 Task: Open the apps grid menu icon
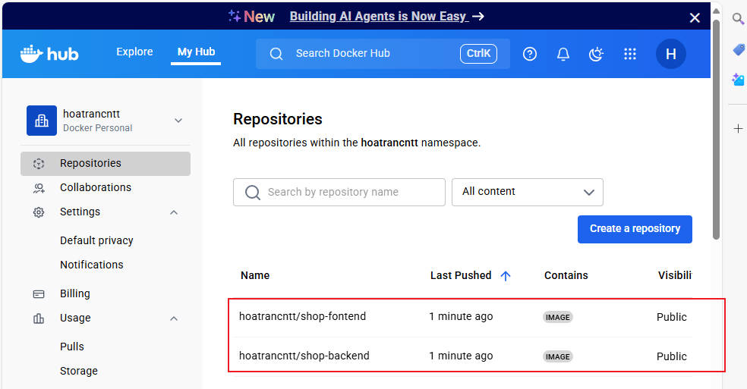[x=629, y=54]
